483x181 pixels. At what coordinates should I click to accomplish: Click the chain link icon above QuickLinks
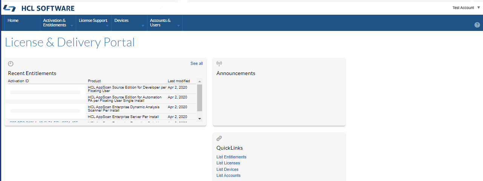coord(219,138)
